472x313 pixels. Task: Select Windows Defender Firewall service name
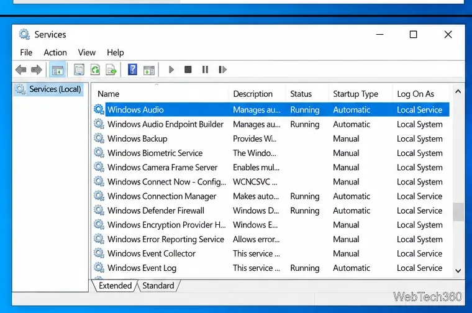point(156,211)
